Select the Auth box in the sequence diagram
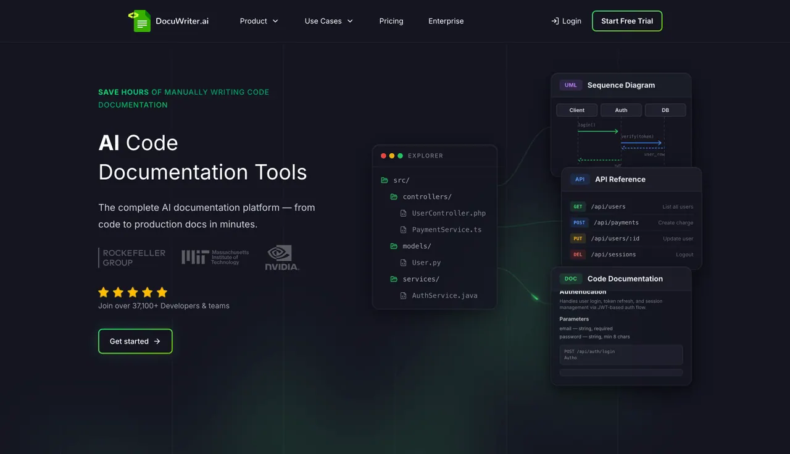Image resolution: width=790 pixels, height=454 pixels. (622, 110)
